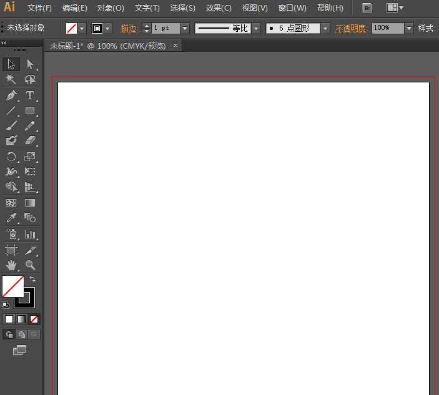Enable Draw Behind mode
The width and height of the screenshot is (439, 395).
coord(22,334)
